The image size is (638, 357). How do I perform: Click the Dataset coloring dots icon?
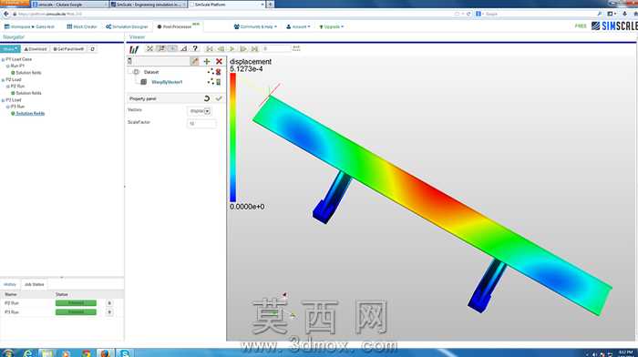pos(211,72)
